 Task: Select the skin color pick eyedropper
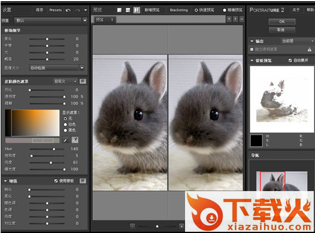[x=66, y=140]
